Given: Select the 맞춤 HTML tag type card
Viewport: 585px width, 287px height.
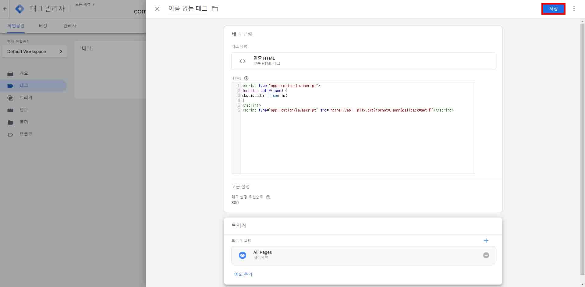Looking at the screenshot, I should (363, 61).
